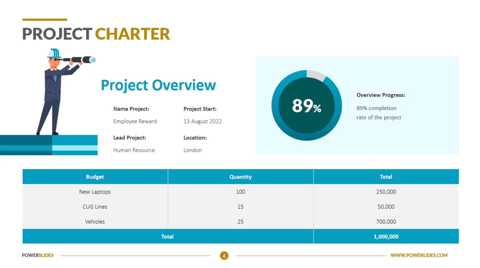
Task: Select the Overview Progress label
Action: point(381,95)
